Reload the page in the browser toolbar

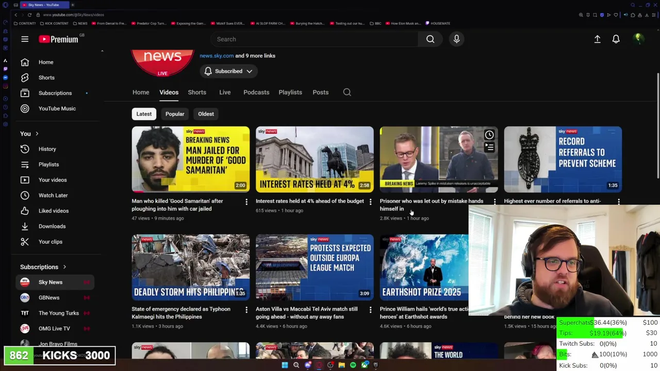coord(29,15)
